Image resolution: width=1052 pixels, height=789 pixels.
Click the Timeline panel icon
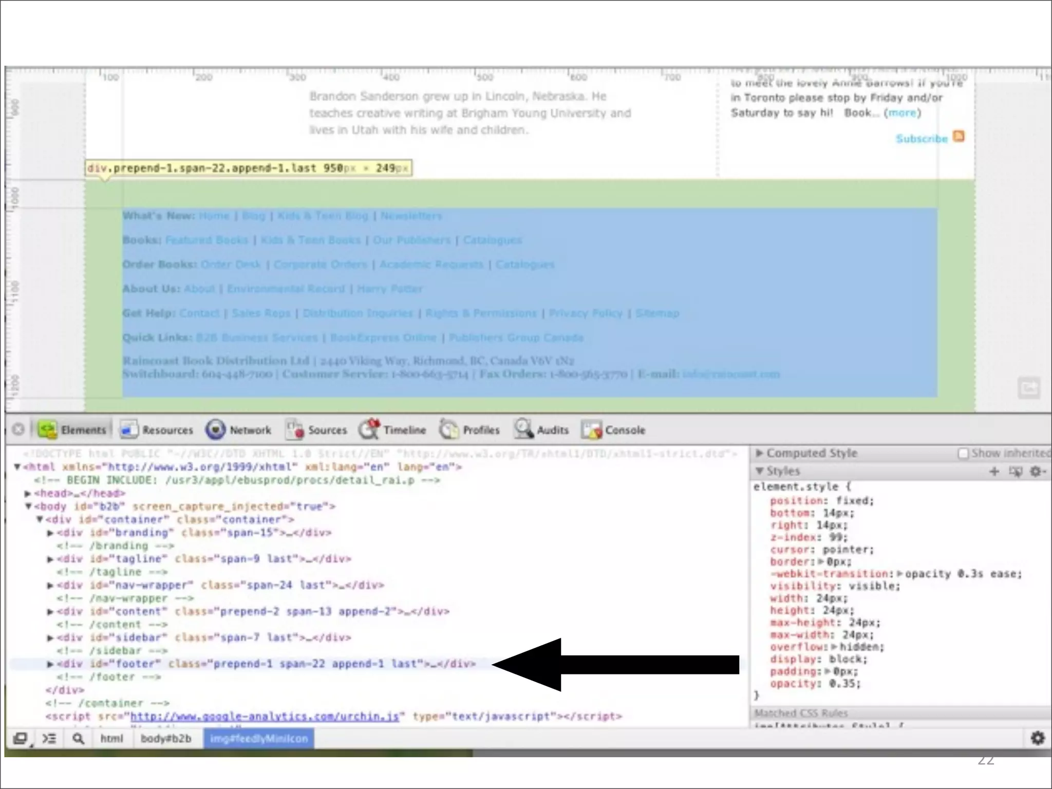point(369,429)
